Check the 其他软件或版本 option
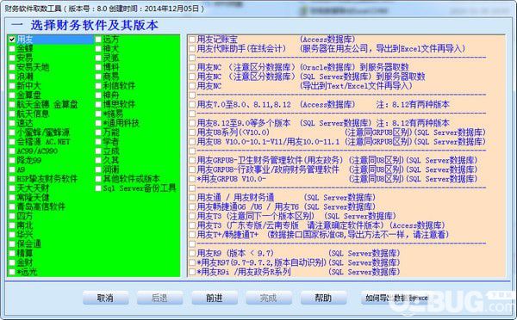 pyautogui.click(x=98, y=179)
